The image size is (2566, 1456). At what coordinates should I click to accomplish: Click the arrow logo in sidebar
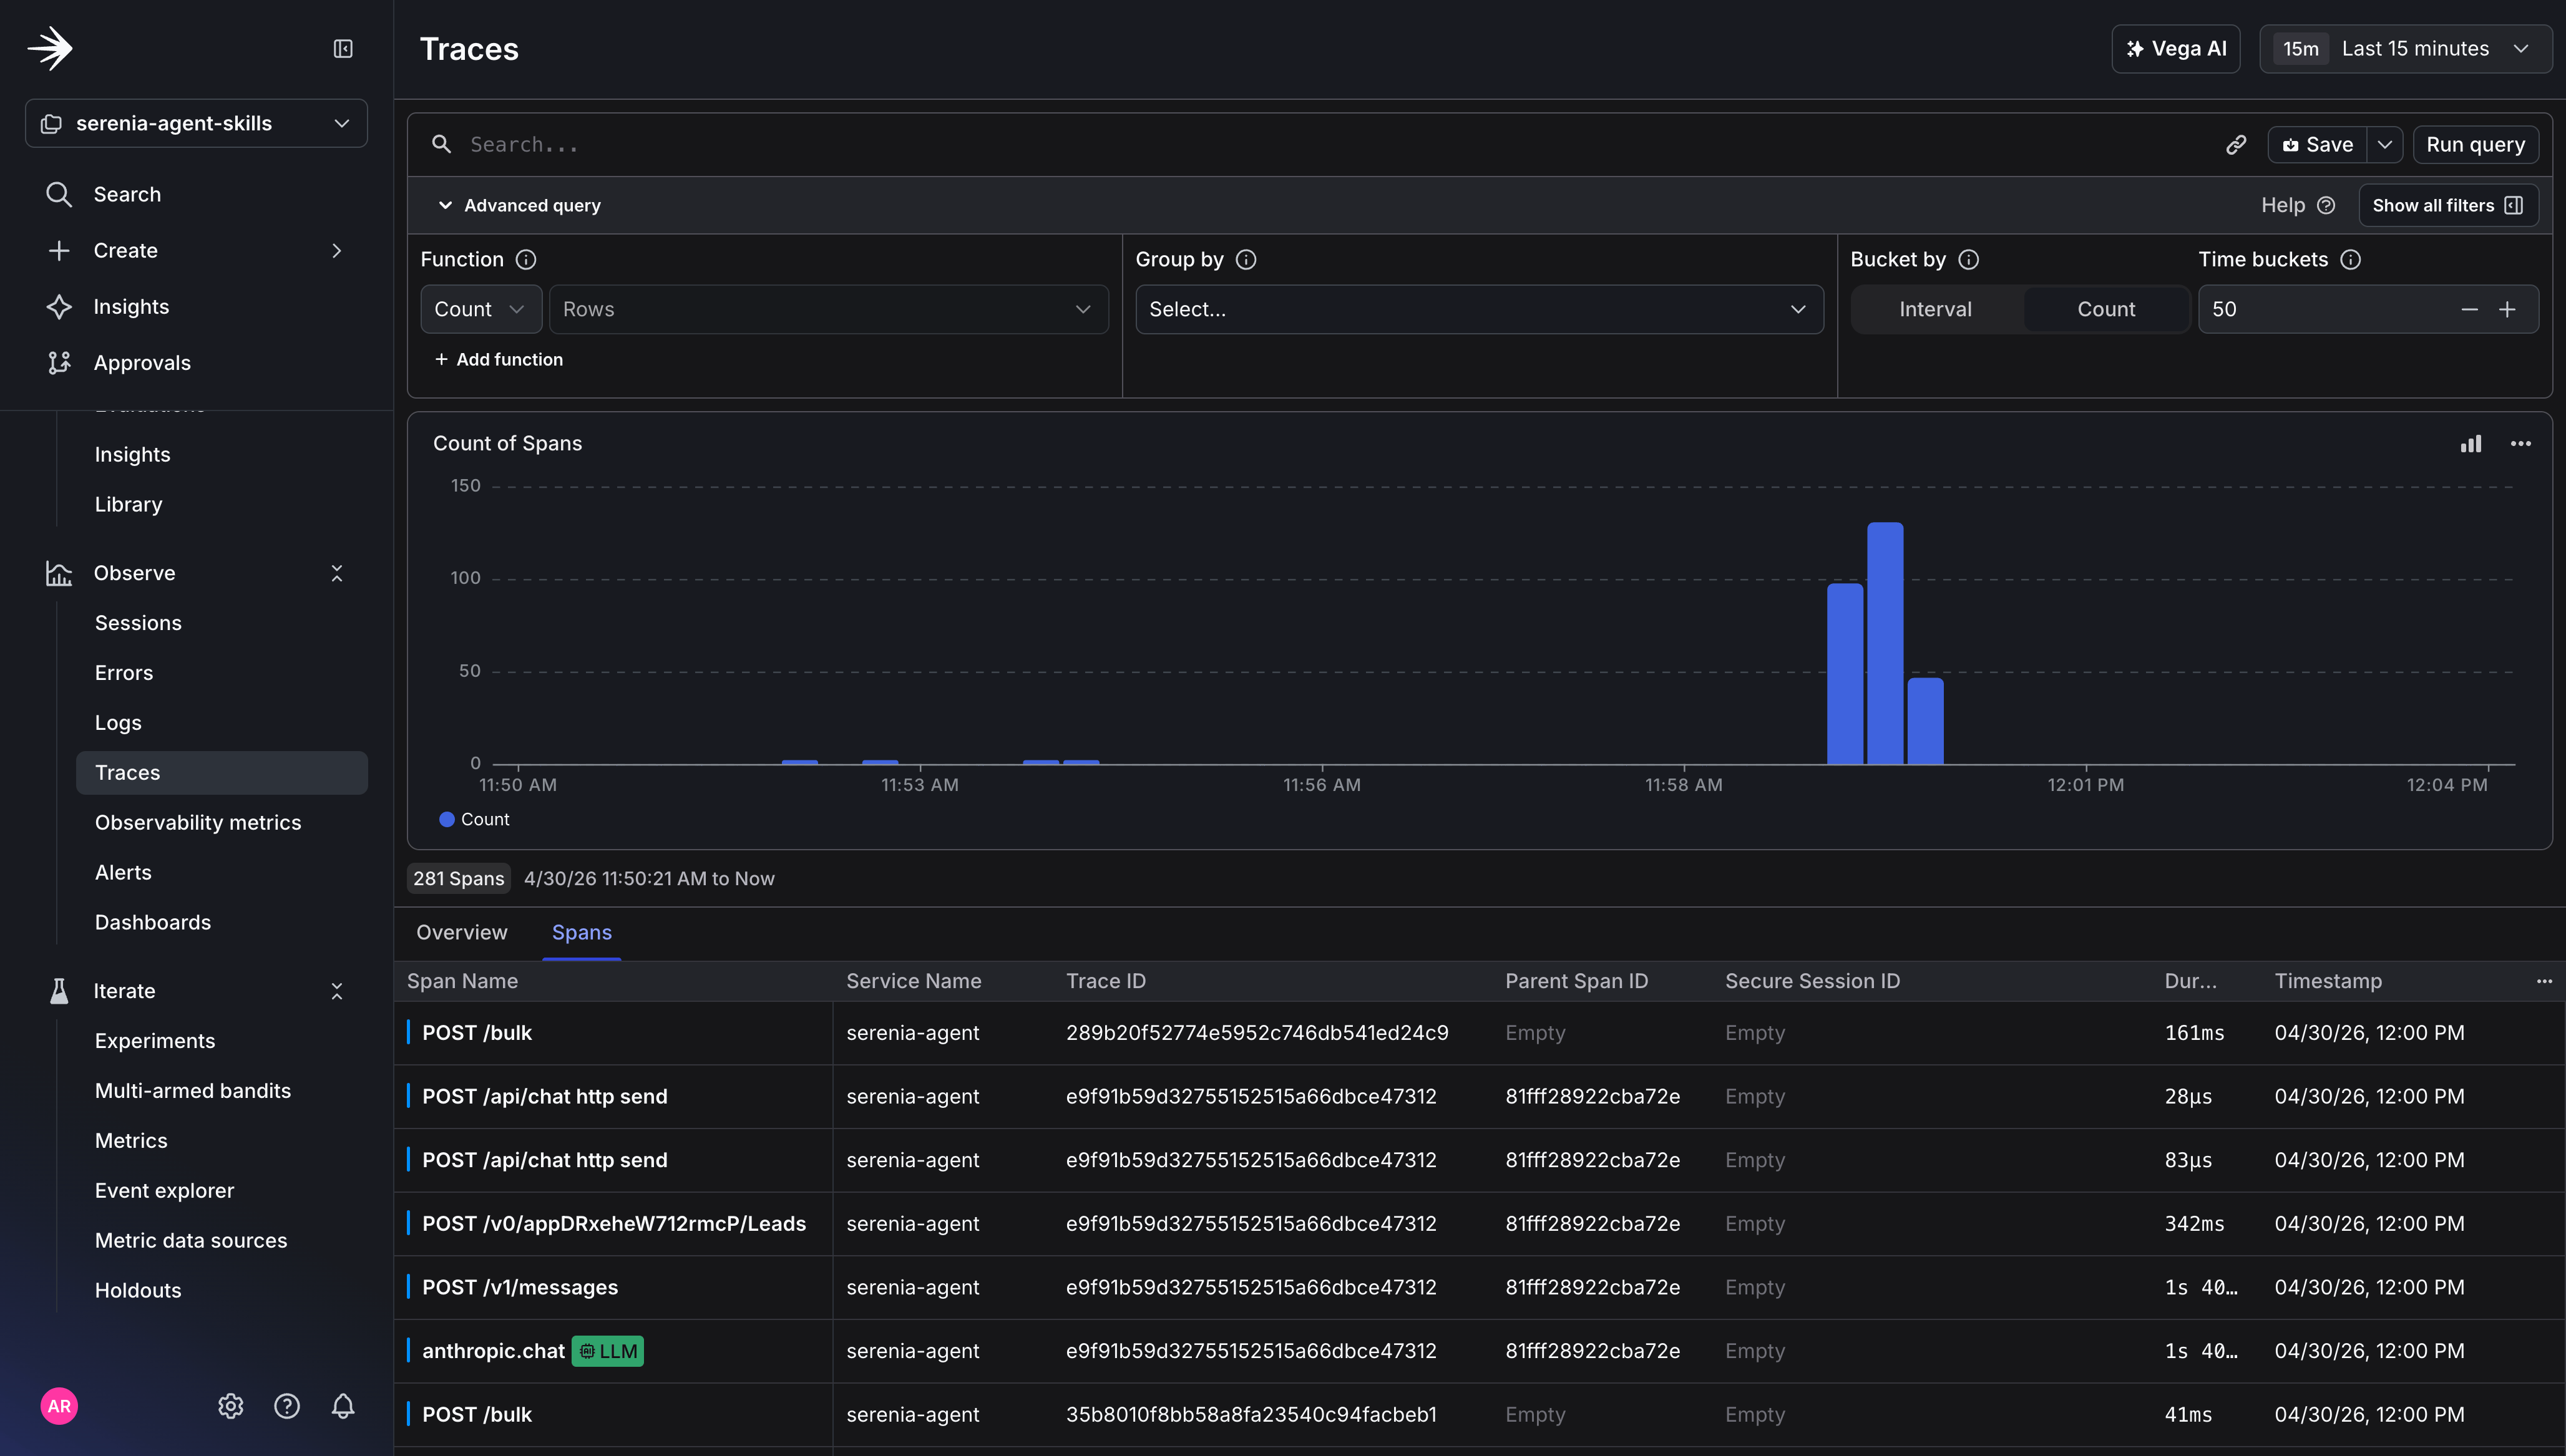(x=50, y=48)
